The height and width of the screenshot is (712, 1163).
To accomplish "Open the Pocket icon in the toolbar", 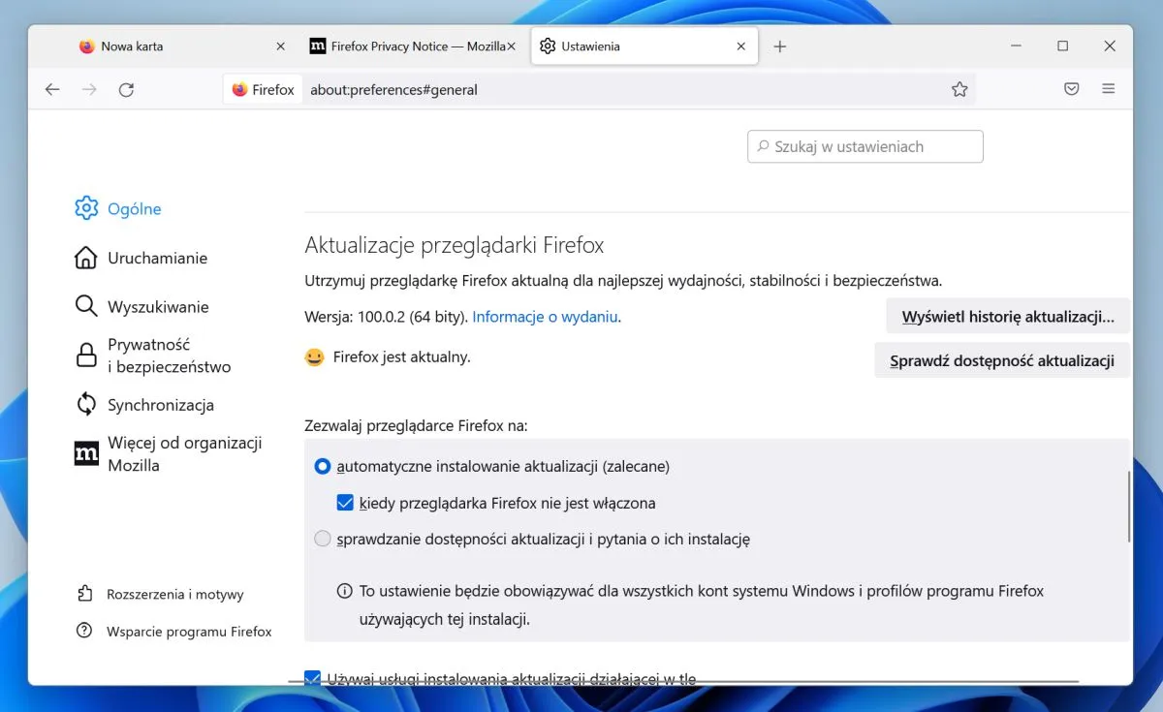I will 1071,88.
